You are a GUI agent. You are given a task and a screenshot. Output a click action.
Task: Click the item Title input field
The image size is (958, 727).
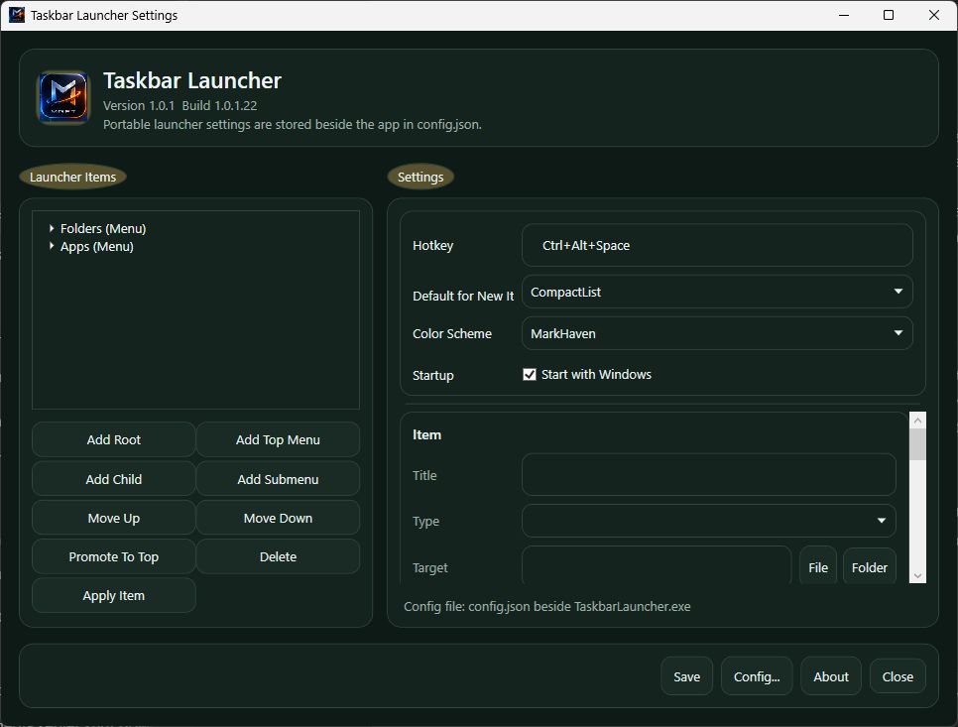coord(709,475)
